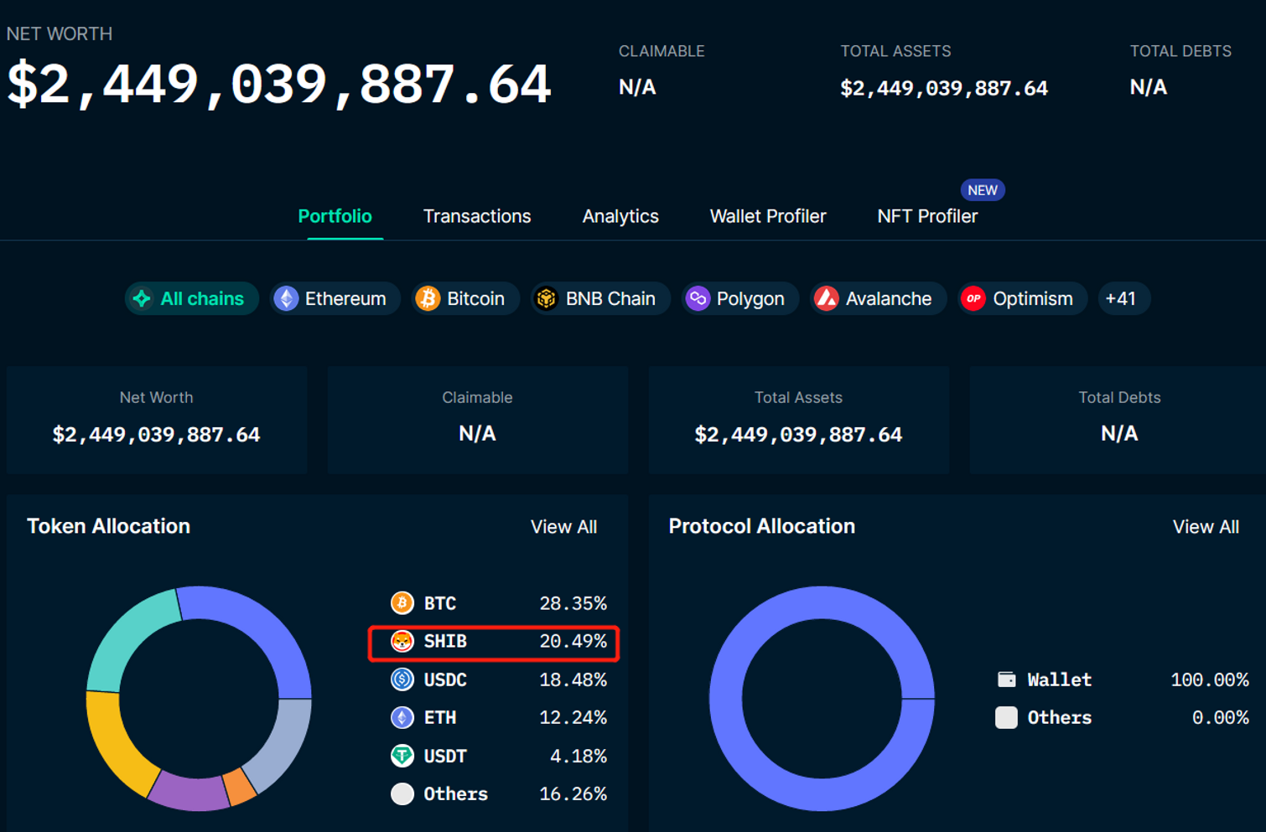Click the Ethereum chain logo
Image resolution: width=1266 pixels, height=832 pixels.
[x=287, y=298]
